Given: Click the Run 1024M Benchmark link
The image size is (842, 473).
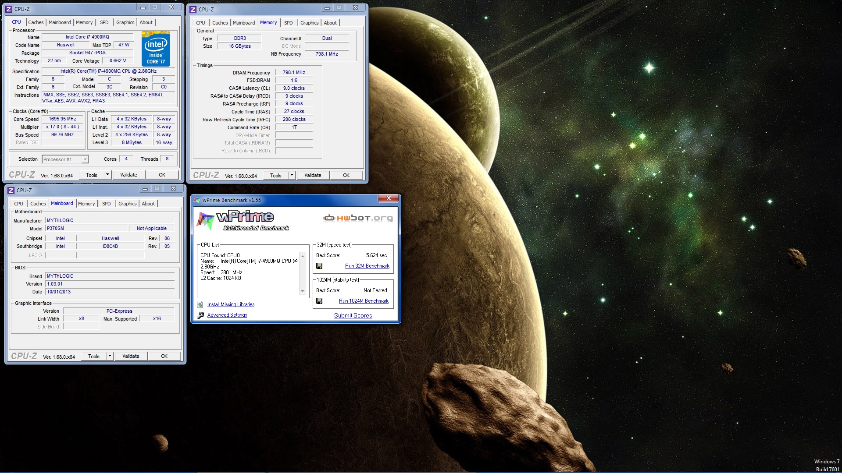Looking at the screenshot, I should point(364,301).
